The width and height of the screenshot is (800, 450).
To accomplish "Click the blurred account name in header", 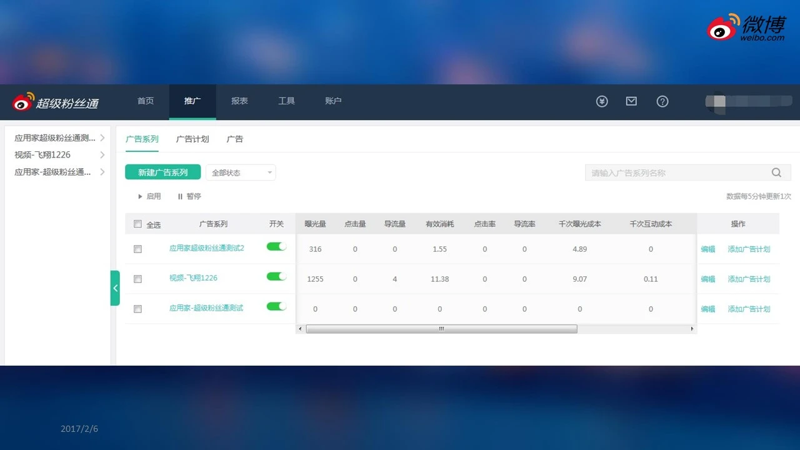I will pyautogui.click(x=749, y=101).
